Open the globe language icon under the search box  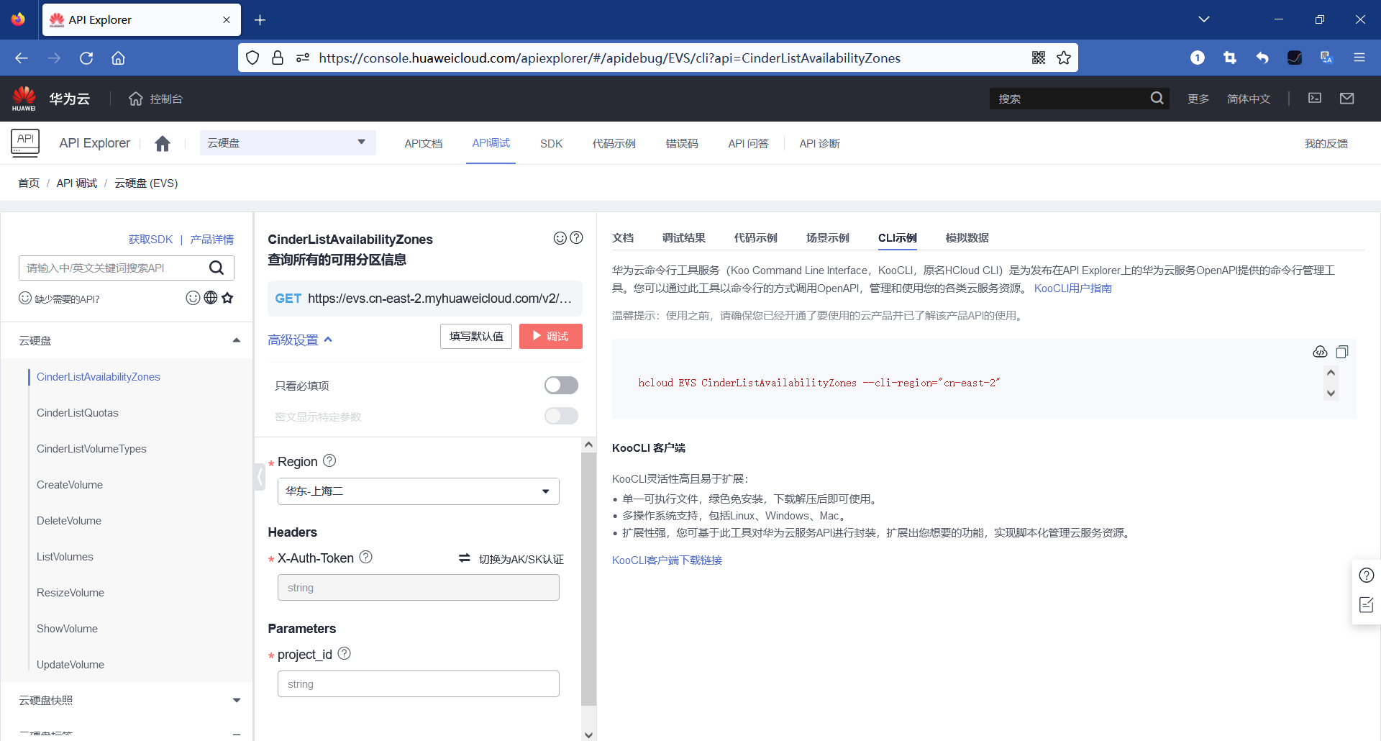[x=210, y=298]
